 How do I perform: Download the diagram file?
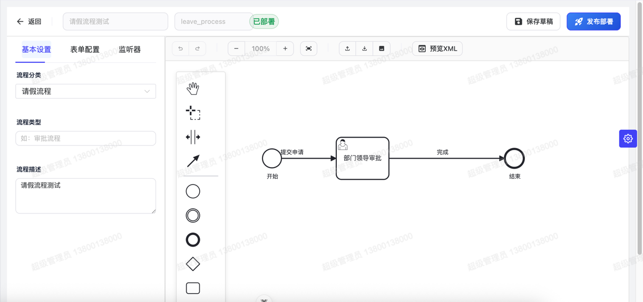point(364,48)
